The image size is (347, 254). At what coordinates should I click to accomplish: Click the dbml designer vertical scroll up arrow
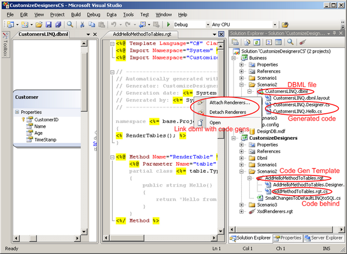84,43
